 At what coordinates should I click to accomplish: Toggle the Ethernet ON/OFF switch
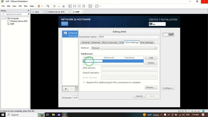tap(168, 35)
